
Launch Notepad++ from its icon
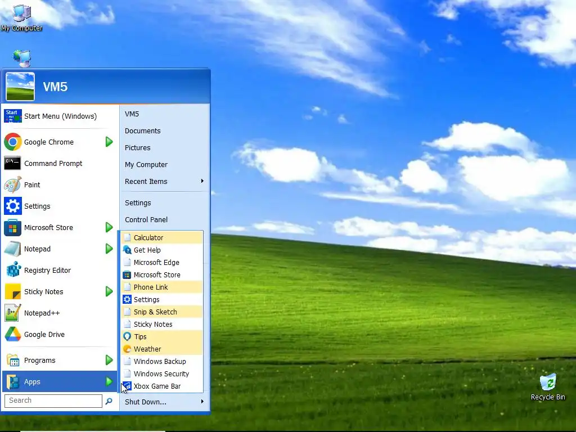pyautogui.click(x=13, y=313)
